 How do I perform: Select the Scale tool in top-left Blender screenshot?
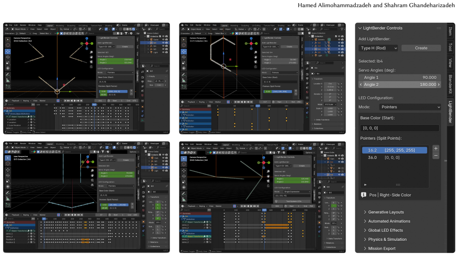pyautogui.click(x=8, y=63)
